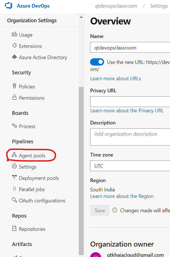Click the Extensions puzzle icon
This screenshot has height=257, width=170.
pos(14,45)
